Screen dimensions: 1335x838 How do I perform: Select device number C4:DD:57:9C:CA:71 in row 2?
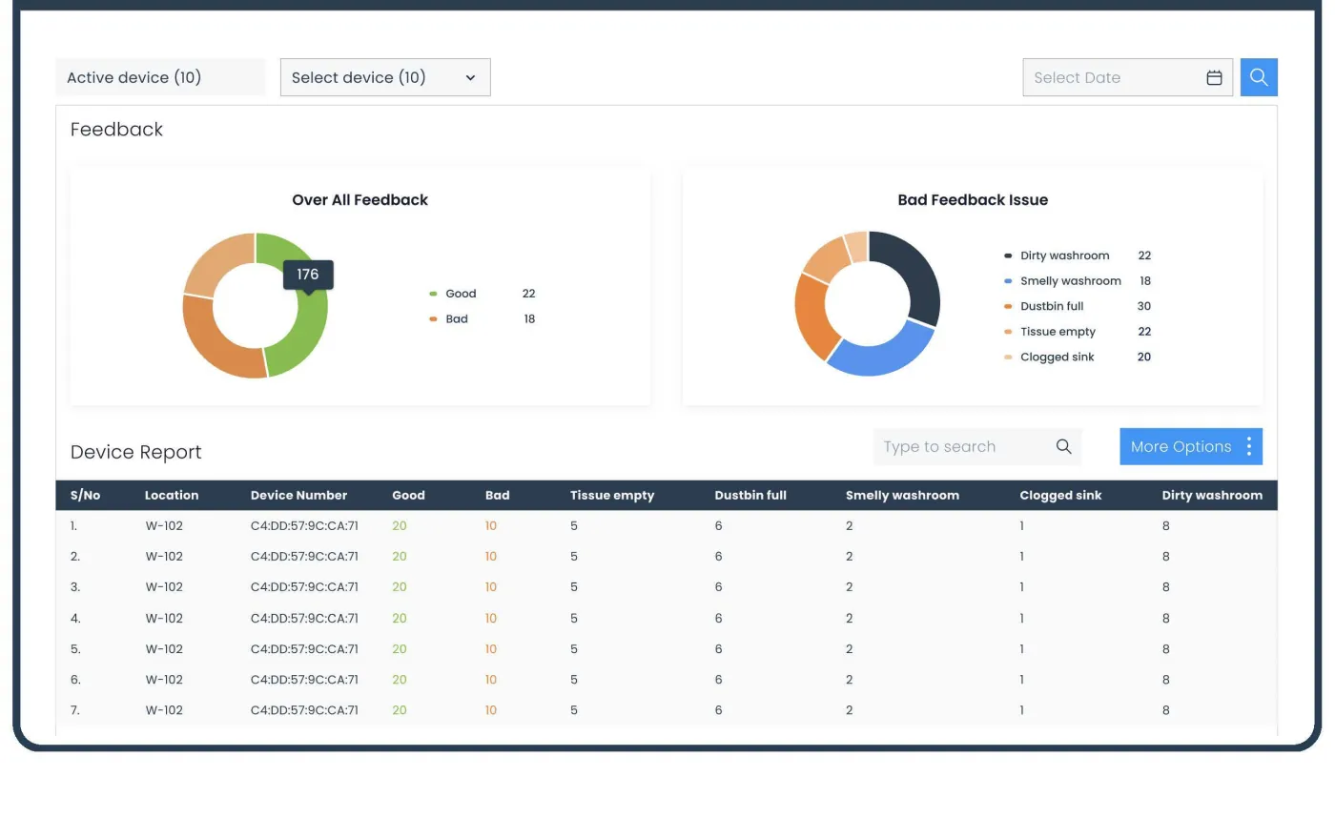click(304, 556)
